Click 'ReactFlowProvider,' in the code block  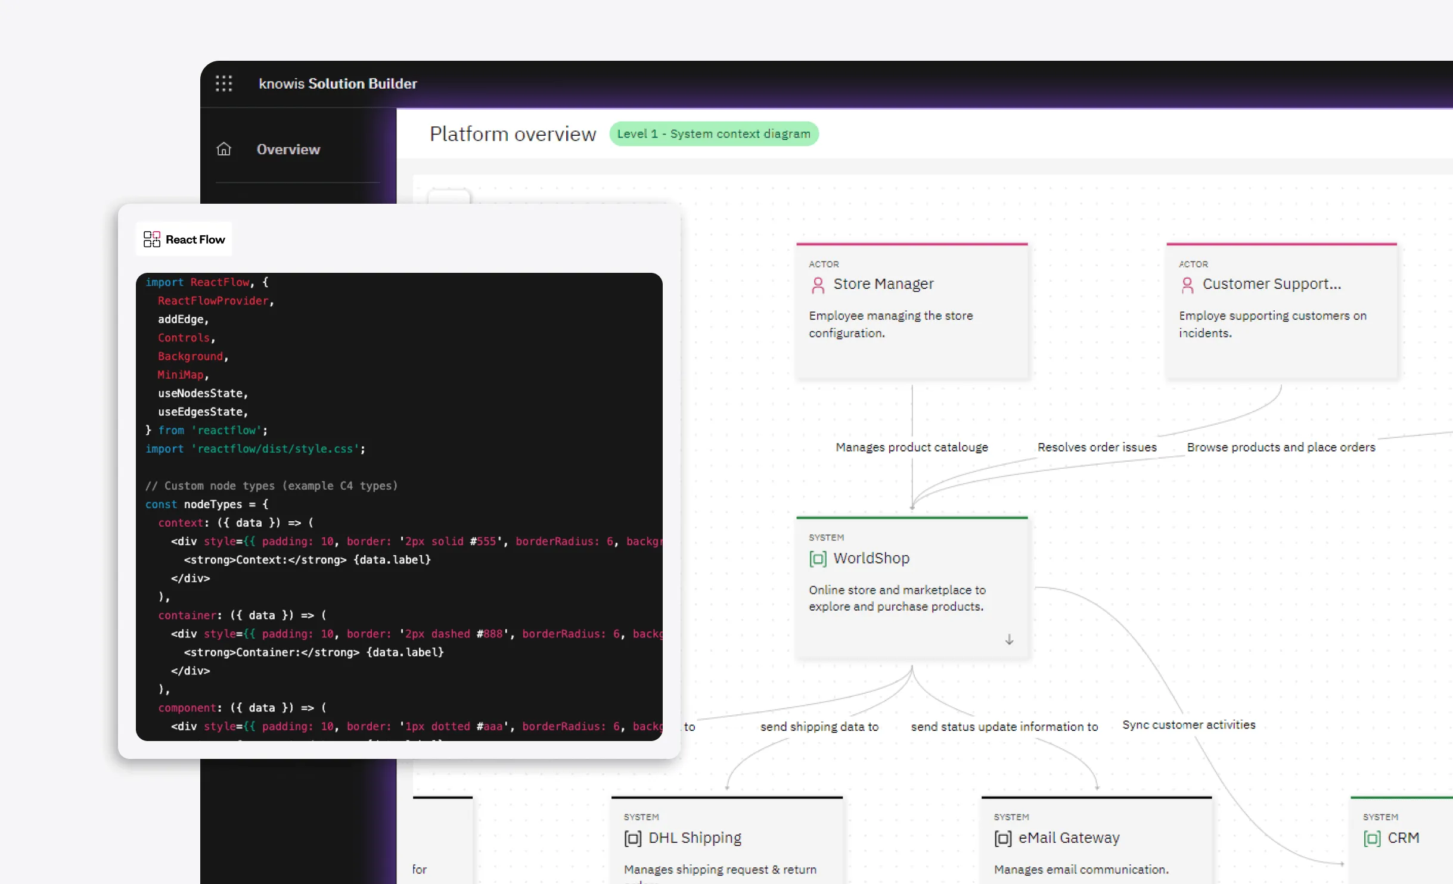216,301
